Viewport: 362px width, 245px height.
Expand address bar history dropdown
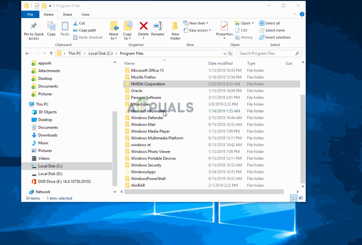[x=224, y=53]
